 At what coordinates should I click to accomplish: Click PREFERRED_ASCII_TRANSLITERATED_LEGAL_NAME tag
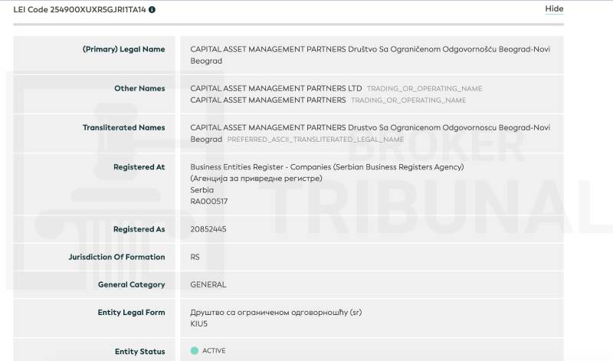click(x=316, y=139)
